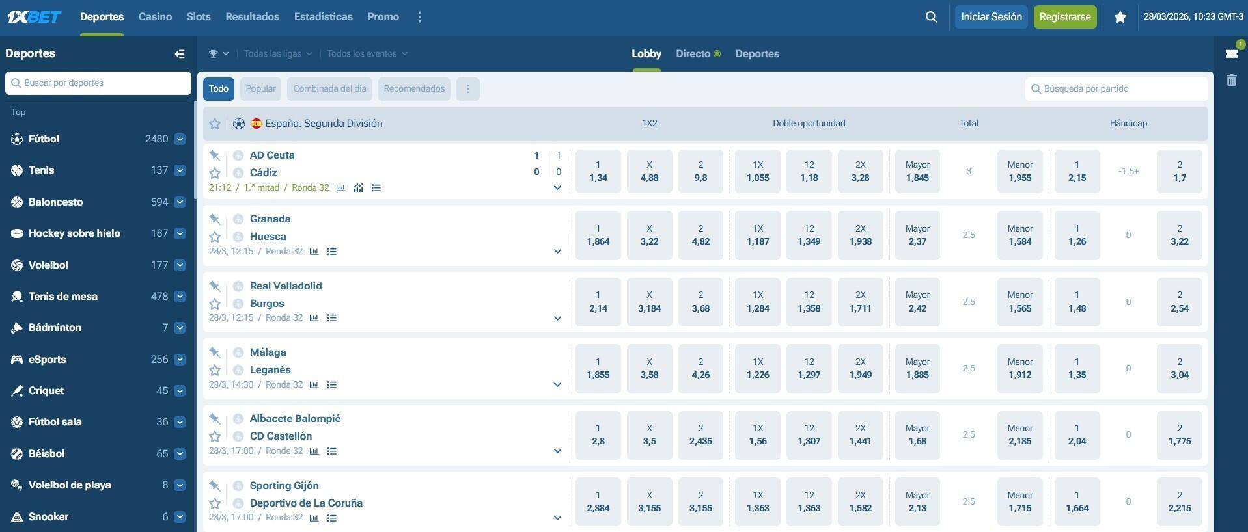The width and height of the screenshot is (1248, 532).
Task: Open the three-dot menu in top navigation
Action: (419, 17)
